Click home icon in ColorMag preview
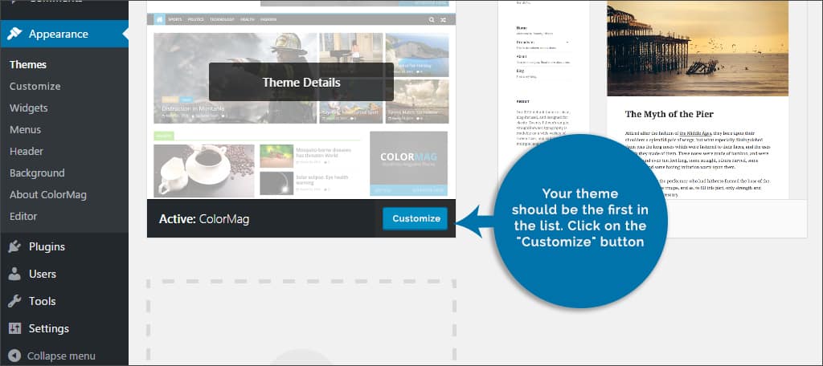 tap(160, 19)
